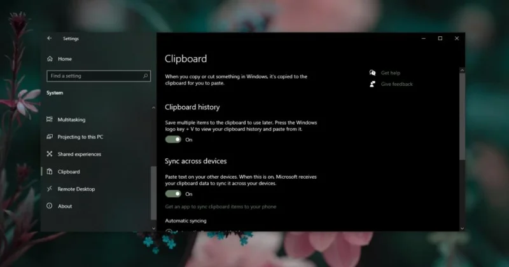Click the back arrow in Settings
The width and height of the screenshot is (509, 267).
tap(50, 38)
